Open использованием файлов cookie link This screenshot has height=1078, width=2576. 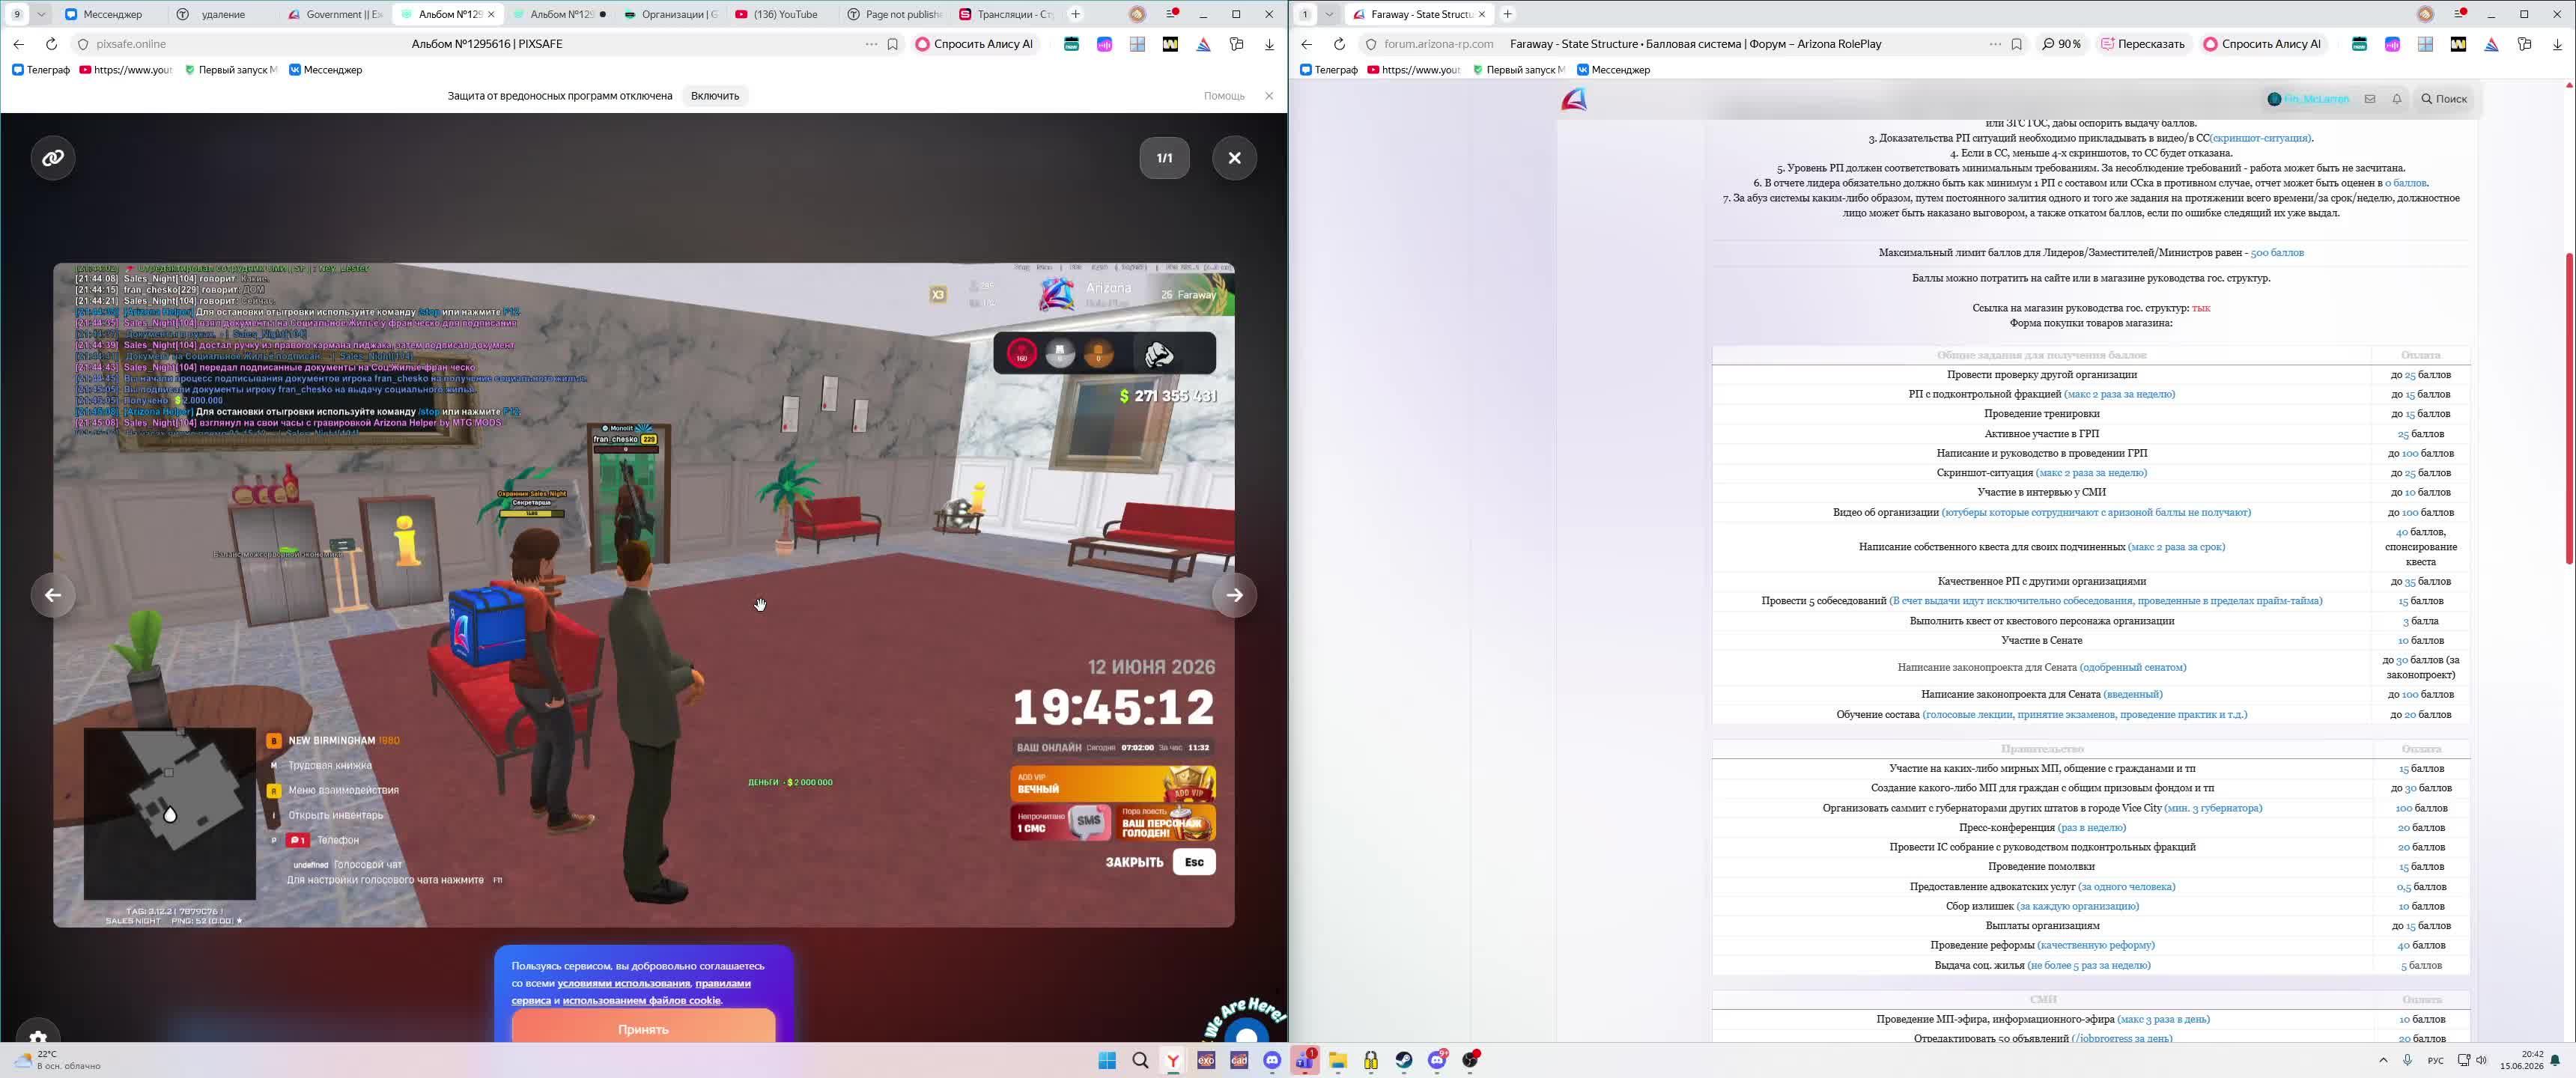(641, 1000)
